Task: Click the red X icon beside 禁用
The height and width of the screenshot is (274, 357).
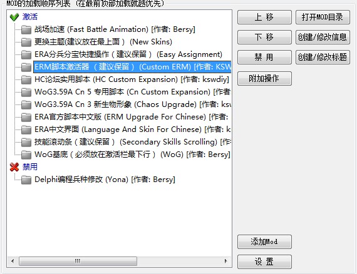Action: click(x=14, y=167)
